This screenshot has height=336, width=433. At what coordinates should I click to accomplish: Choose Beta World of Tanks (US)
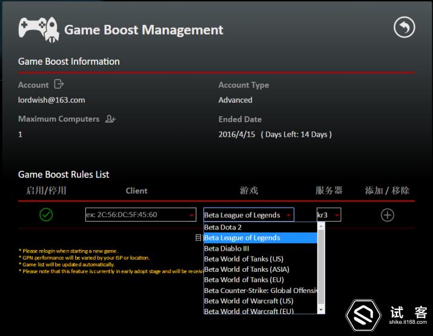pyautogui.click(x=260, y=259)
